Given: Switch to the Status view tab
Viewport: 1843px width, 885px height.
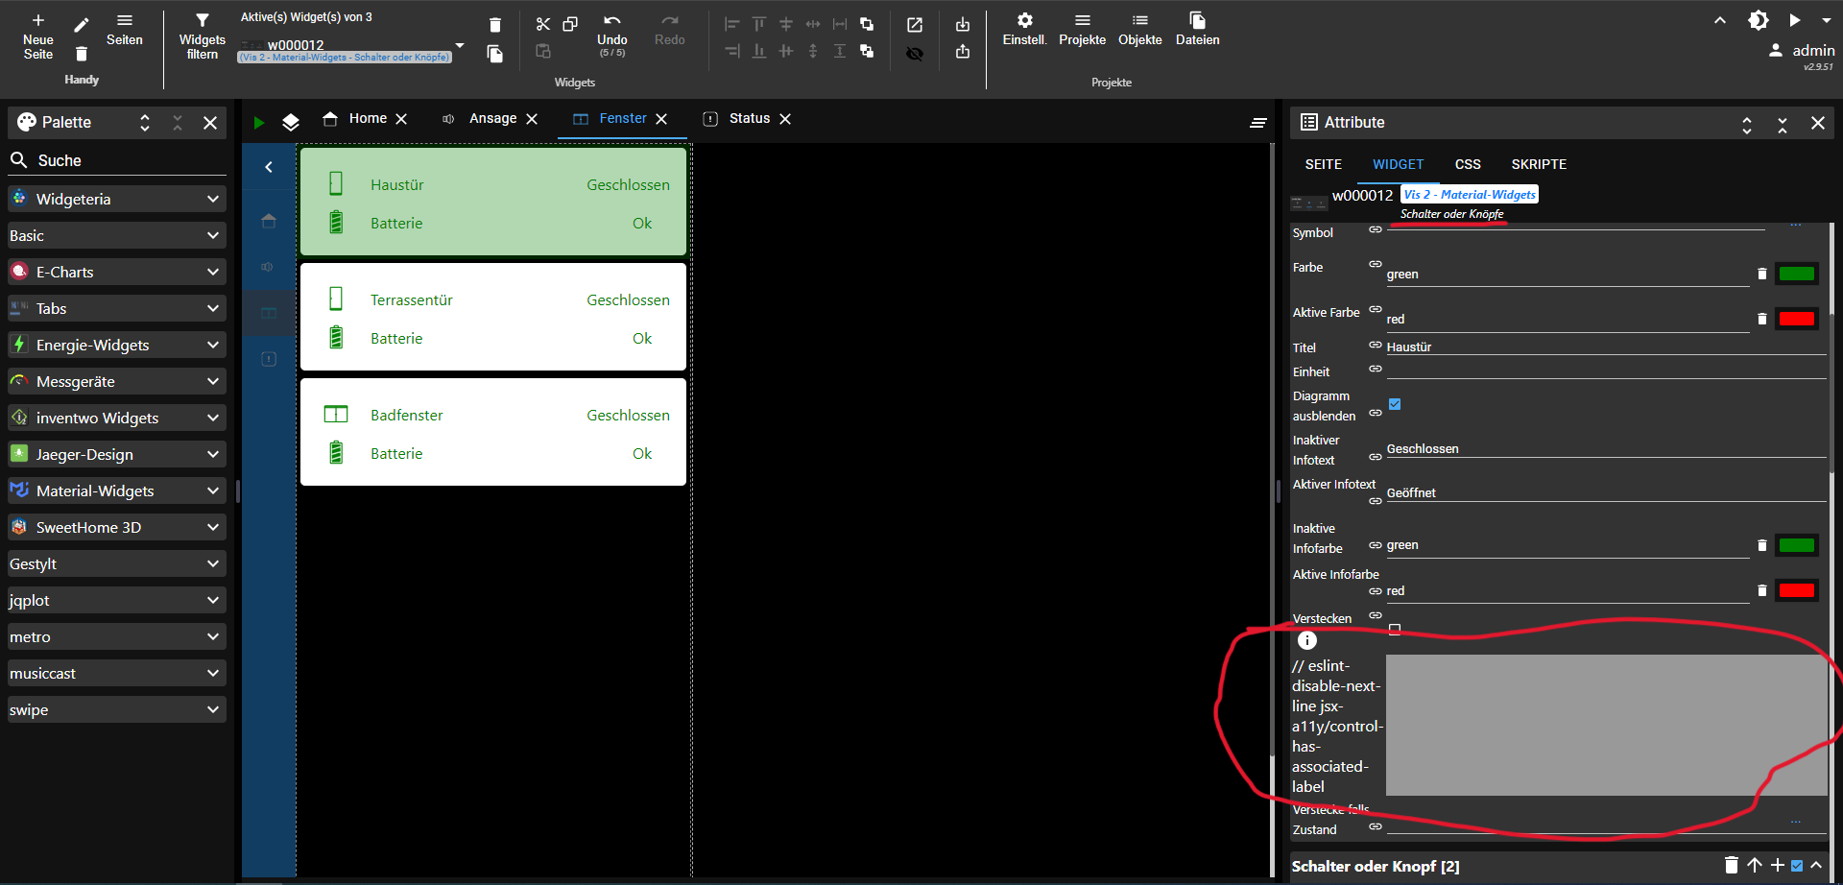Looking at the screenshot, I should (x=749, y=118).
